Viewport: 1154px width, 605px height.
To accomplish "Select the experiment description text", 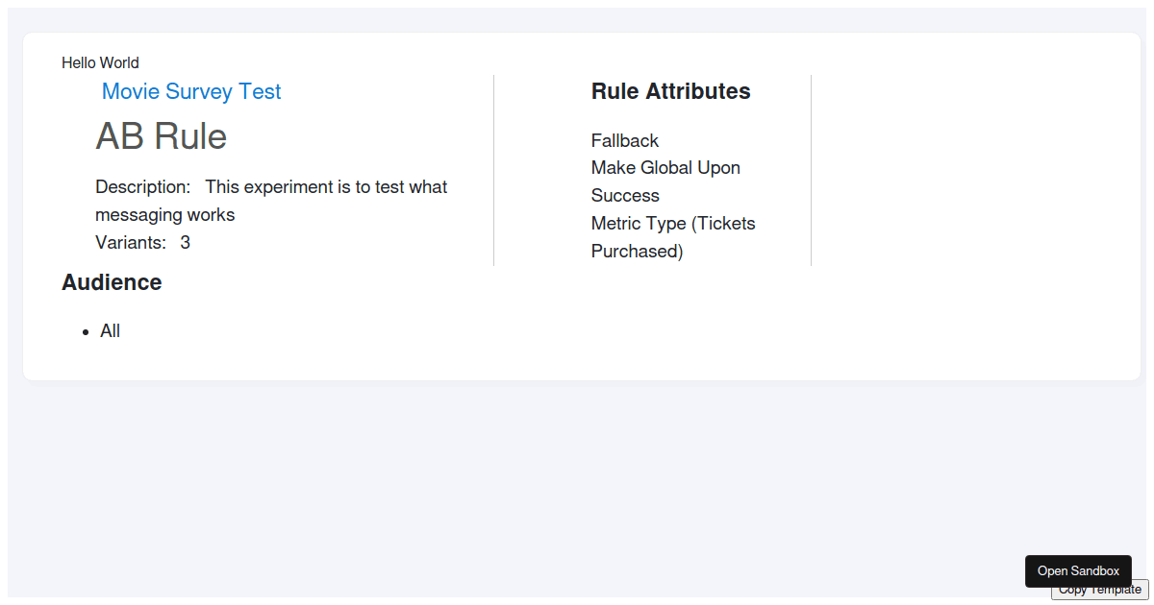I will [326, 187].
